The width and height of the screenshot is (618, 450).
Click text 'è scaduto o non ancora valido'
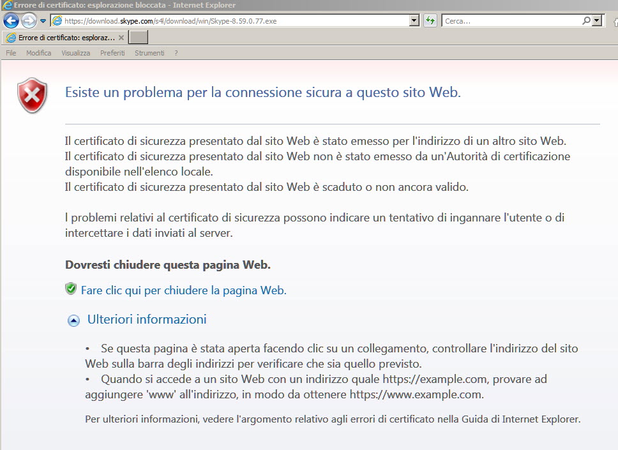[x=391, y=187]
